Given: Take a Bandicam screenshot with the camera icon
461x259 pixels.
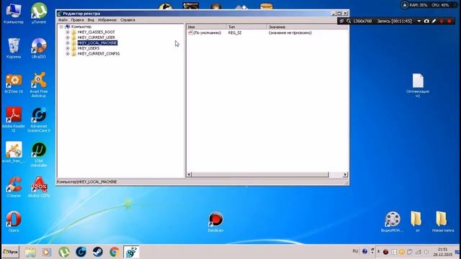Looking at the screenshot, I should click(x=426, y=21).
